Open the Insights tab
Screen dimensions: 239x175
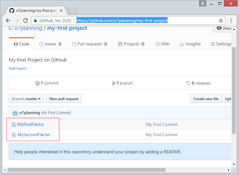[190, 44]
